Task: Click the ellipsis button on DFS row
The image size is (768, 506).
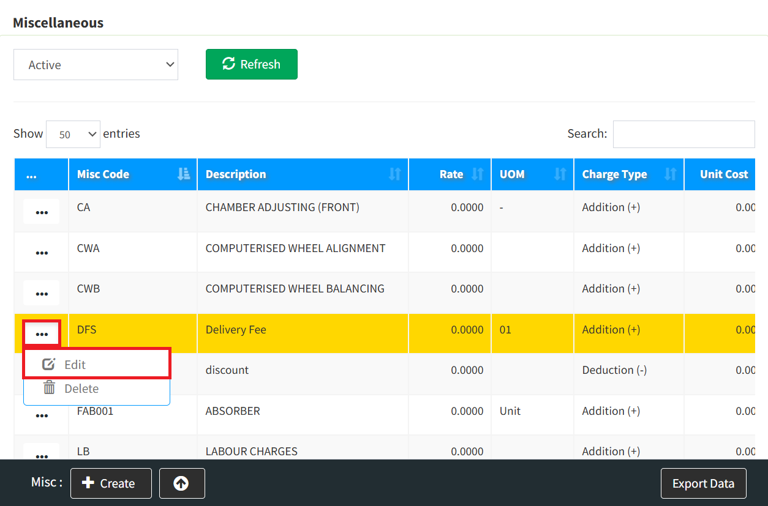Action: click(x=42, y=333)
